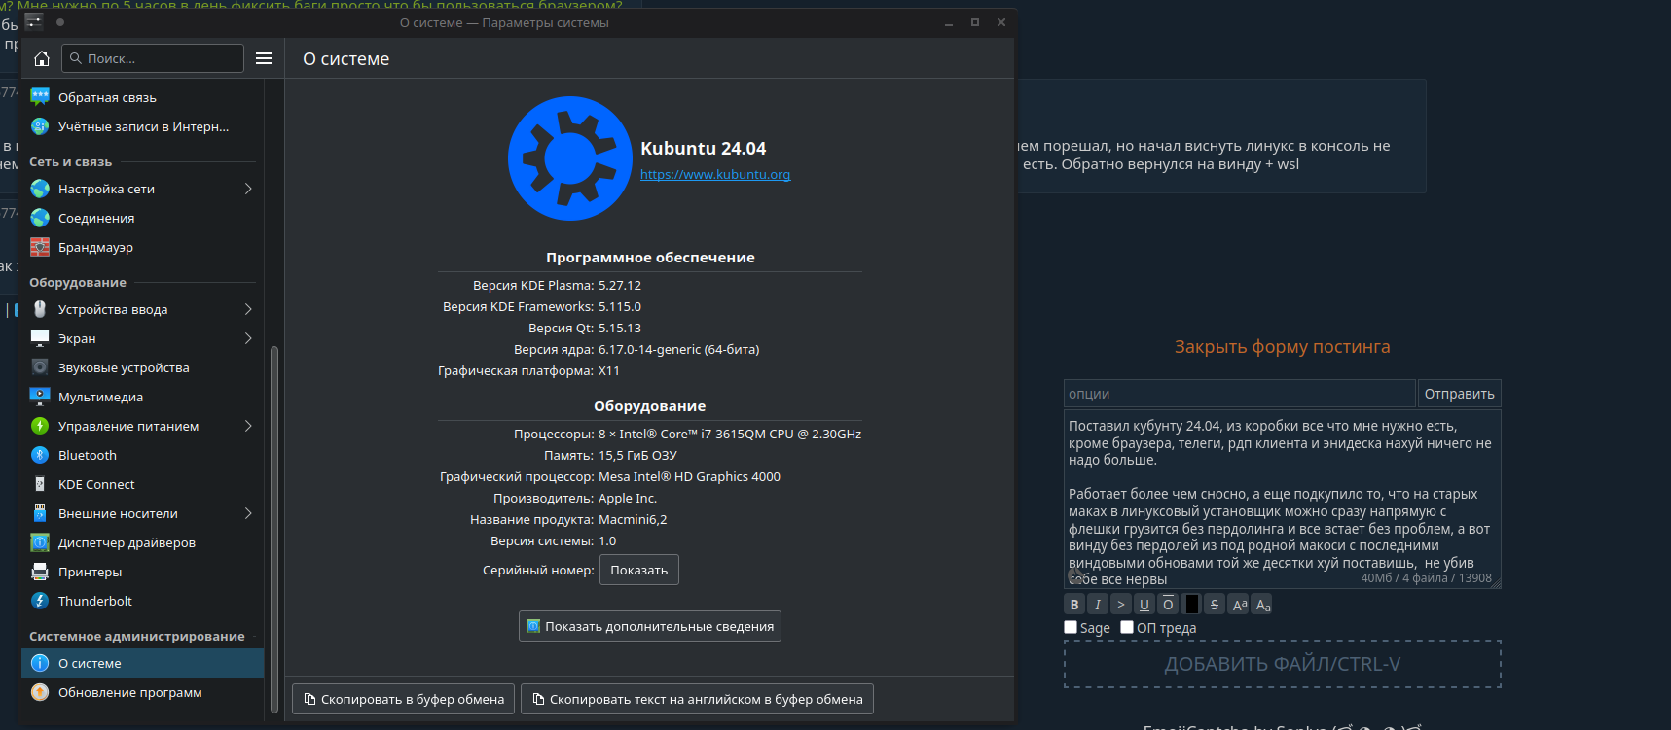
Task: Submit the post with the Отправить button
Action: pos(1459,394)
